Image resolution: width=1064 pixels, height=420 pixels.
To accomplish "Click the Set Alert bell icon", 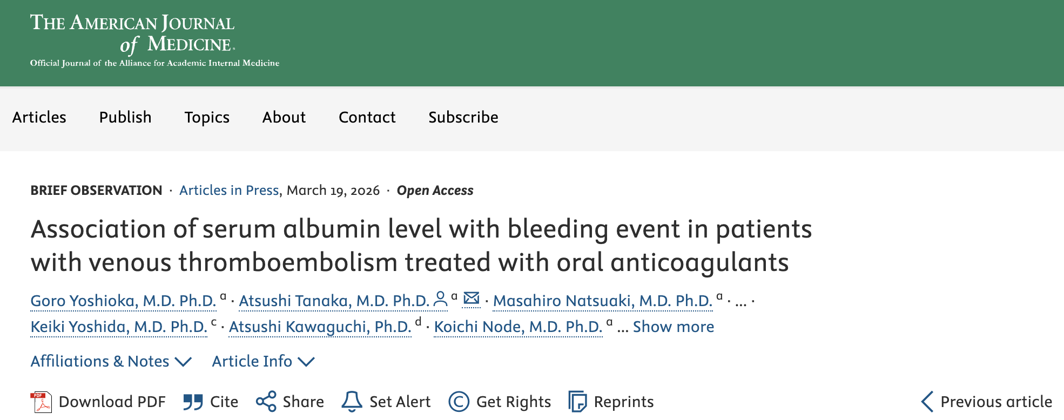I will click(x=352, y=402).
